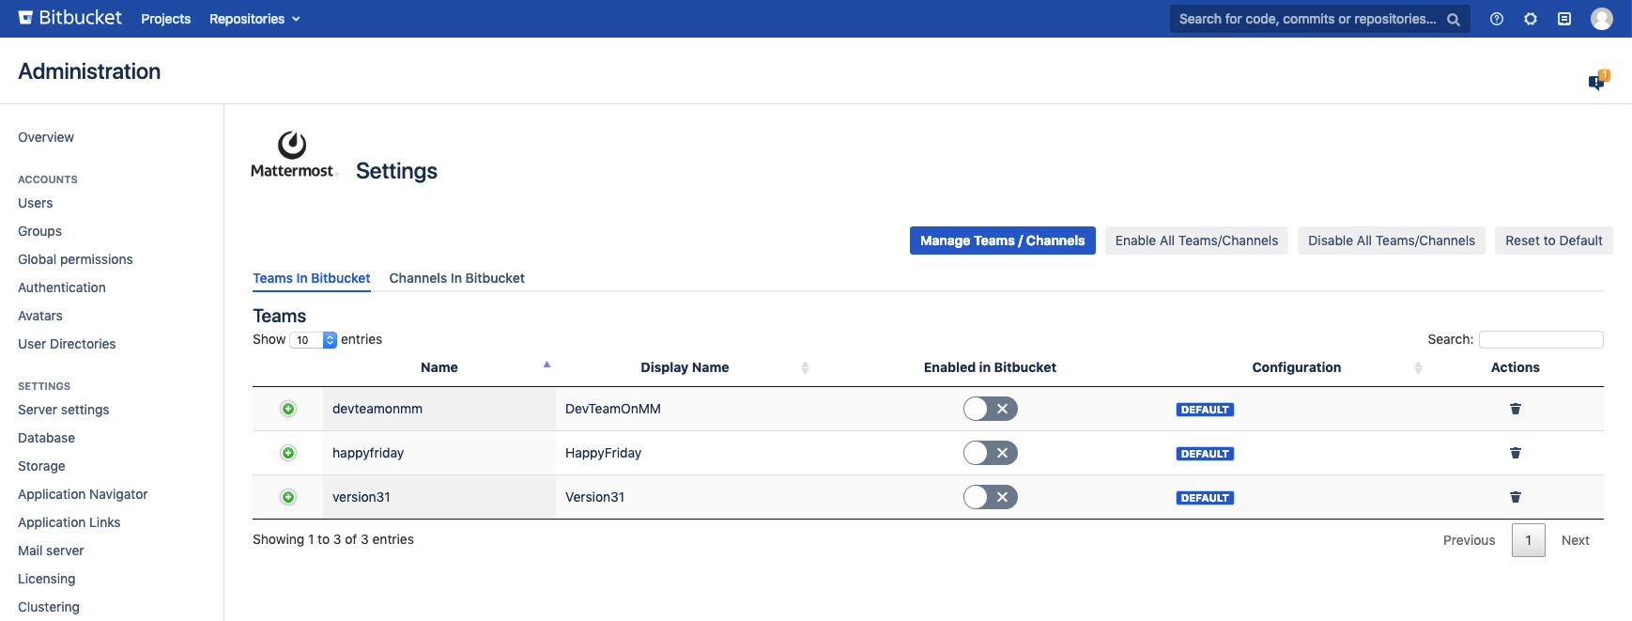
Task: Switch on the version31 team toggle
Action: click(990, 497)
